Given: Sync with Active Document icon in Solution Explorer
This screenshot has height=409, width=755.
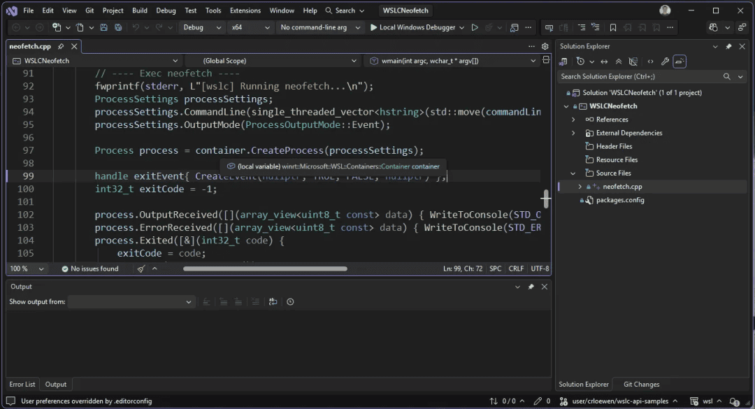Looking at the screenshot, I should point(604,62).
